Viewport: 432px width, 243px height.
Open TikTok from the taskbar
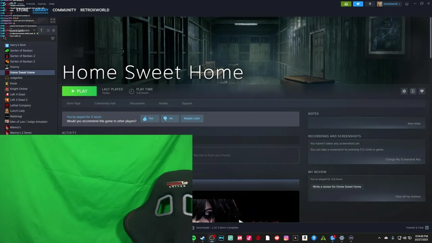(249, 238)
